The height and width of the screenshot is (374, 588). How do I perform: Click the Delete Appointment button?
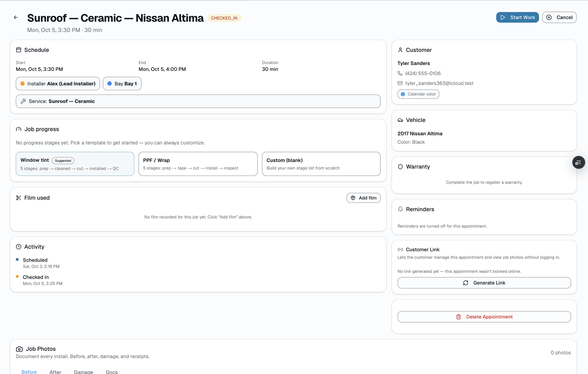(484, 317)
